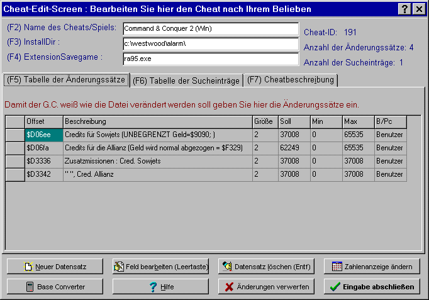Close the Cheat-Edit-Screen window
The height and width of the screenshot is (300, 429).
(419, 9)
